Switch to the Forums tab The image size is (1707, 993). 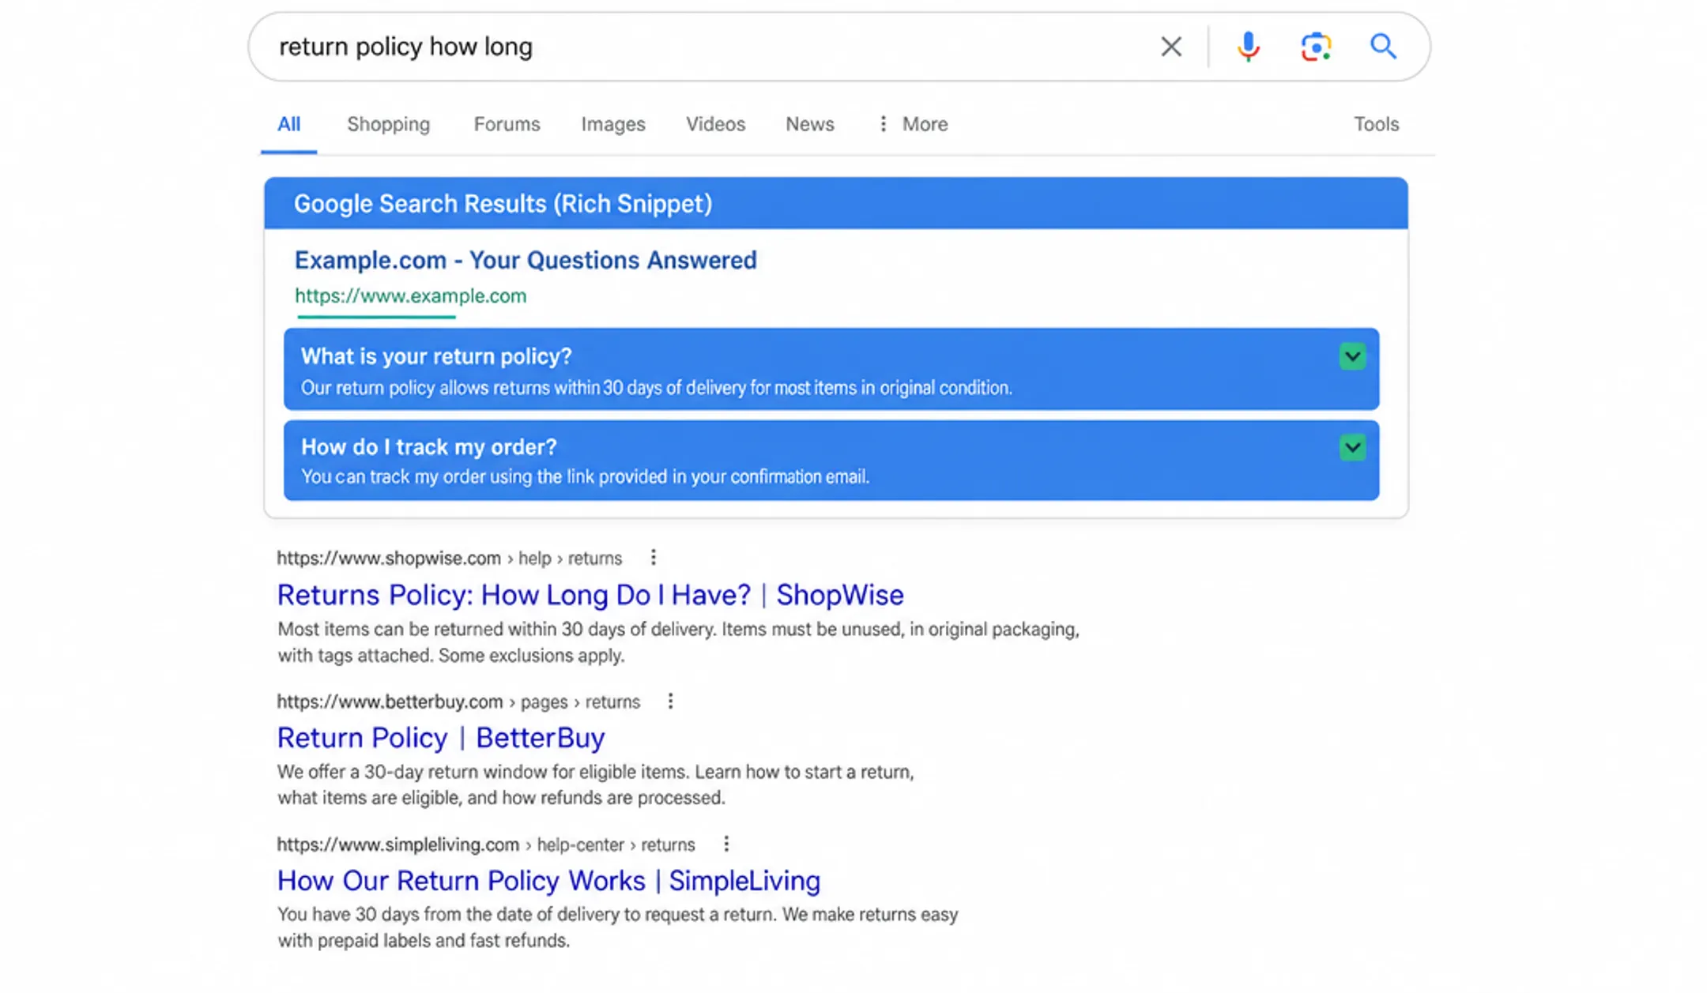click(507, 124)
